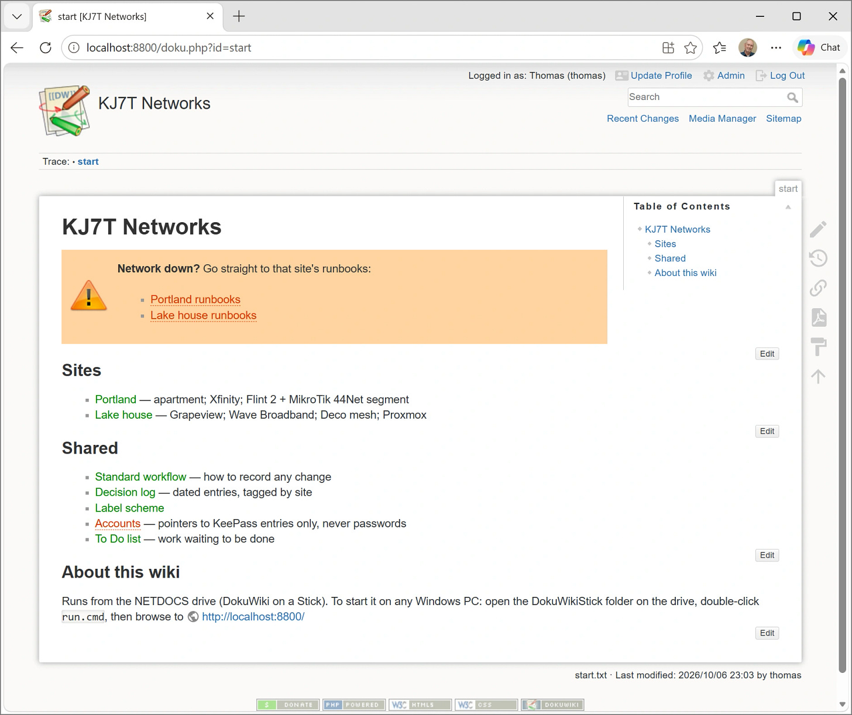This screenshot has width=852, height=715.
Task: Collapse the Table of Contents arrow
Action: pyautogui.click(x=788, y=207)
